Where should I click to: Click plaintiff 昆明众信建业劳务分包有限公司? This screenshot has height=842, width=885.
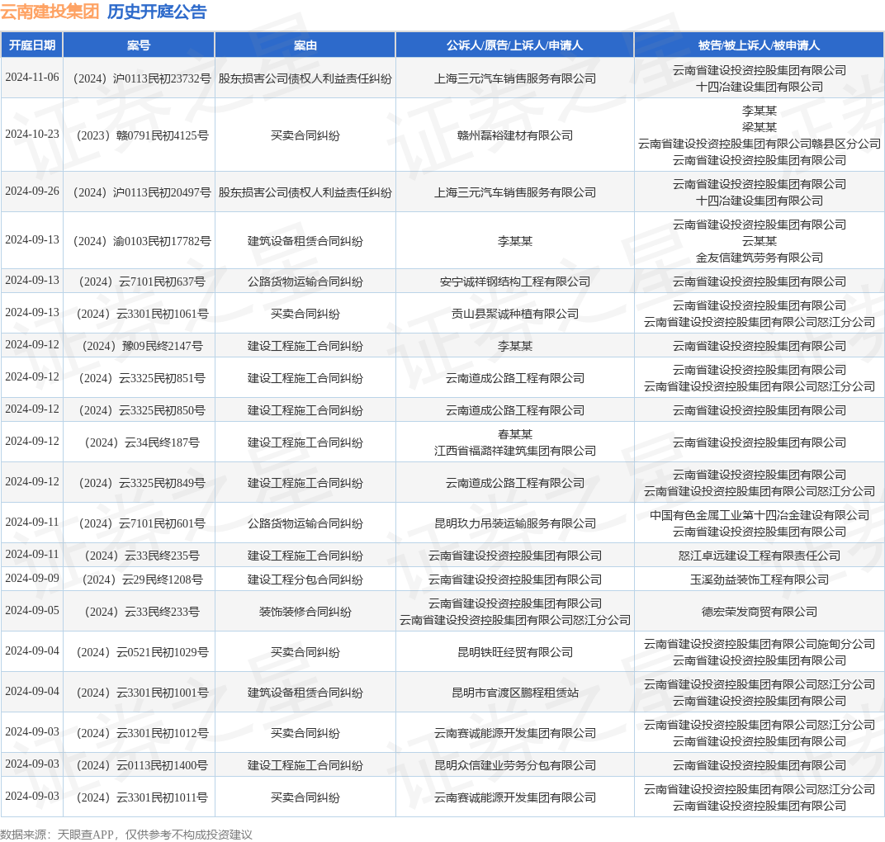[x=515, y=765]
